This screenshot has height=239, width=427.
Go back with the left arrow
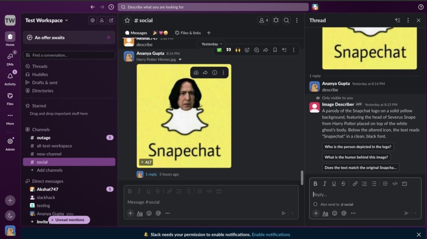(93, 7)
